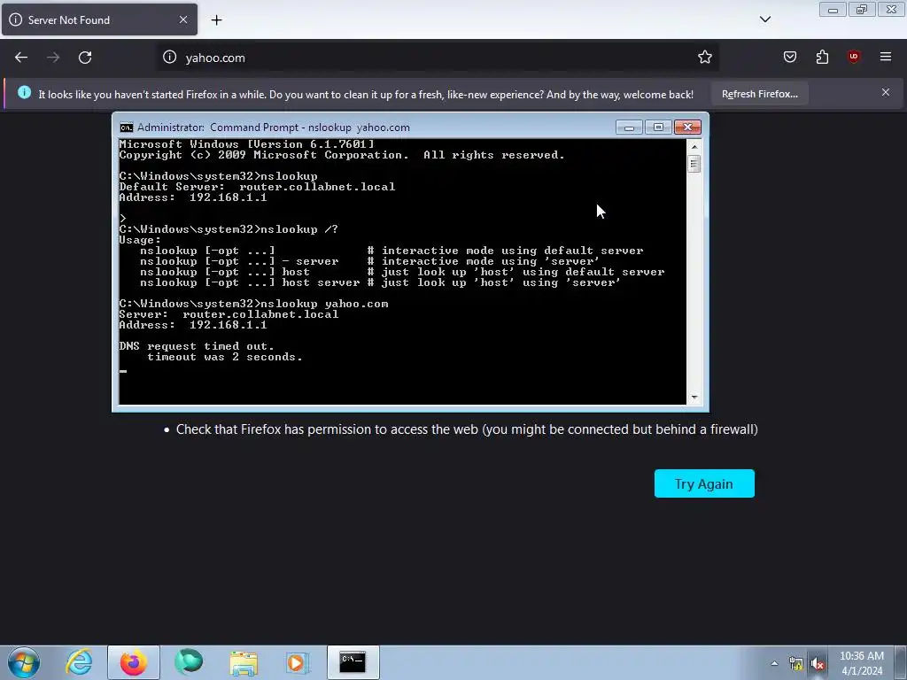Close the Server Not Found tab
907x680 pixels.
[x=183, y=19]
